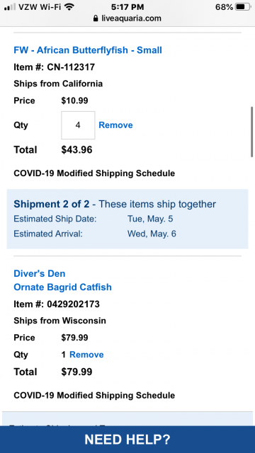Remove the African Butterflyfish from cart

pyautogui.click(x=115, y=125)
